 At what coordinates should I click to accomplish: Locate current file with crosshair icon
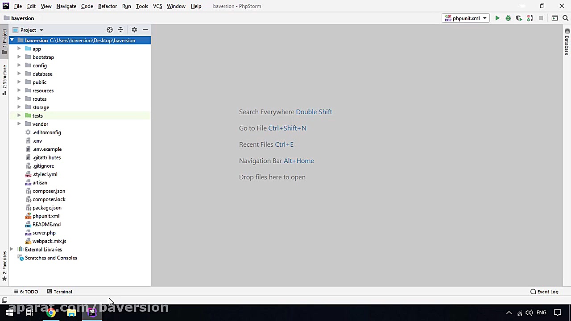point(110,30)
